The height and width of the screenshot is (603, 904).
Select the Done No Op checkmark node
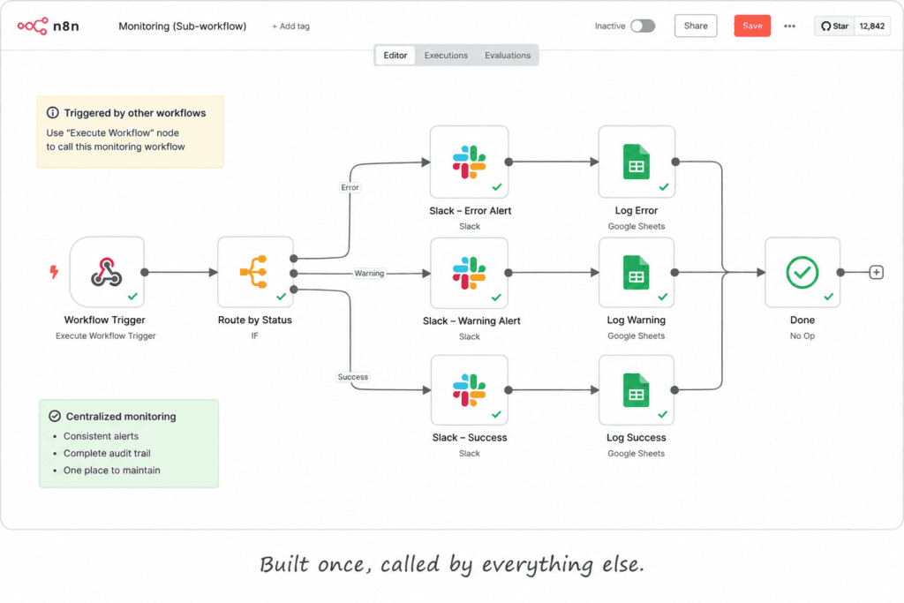point(802,272)
